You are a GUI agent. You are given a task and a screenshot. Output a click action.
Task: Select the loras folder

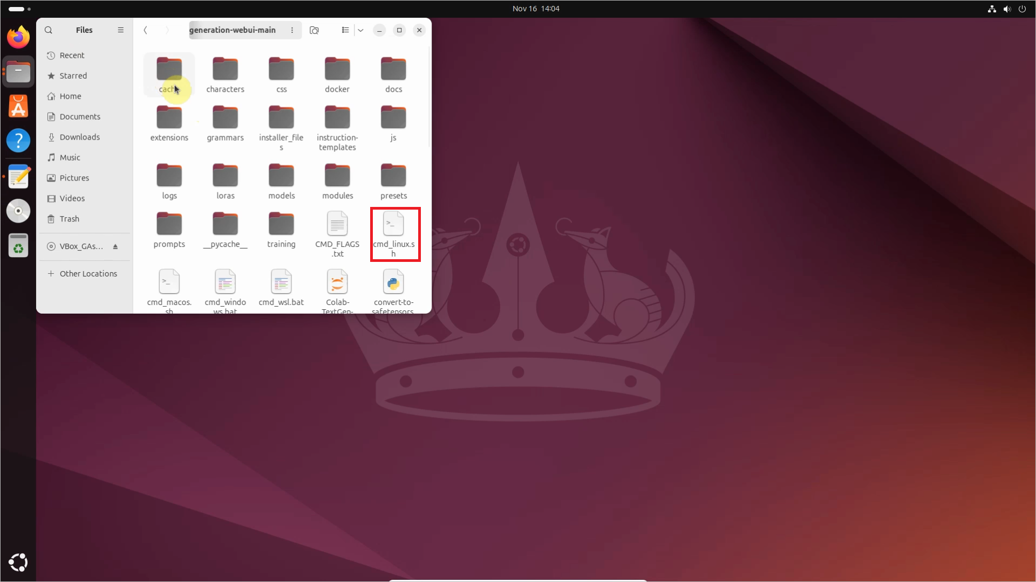point(226,182)
